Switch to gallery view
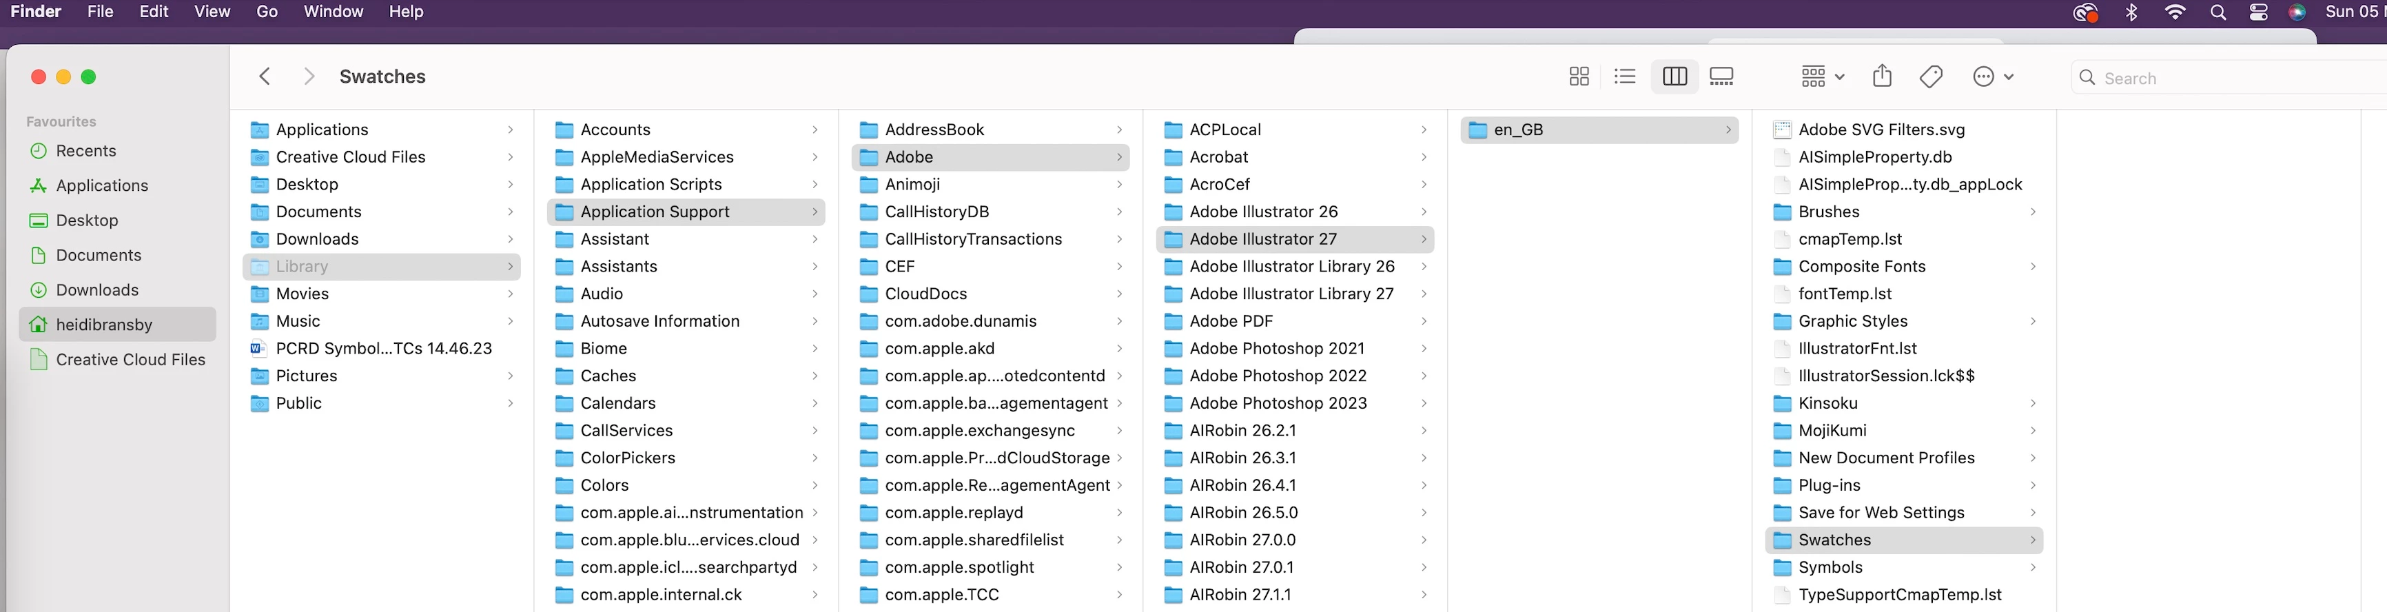 1721,77
